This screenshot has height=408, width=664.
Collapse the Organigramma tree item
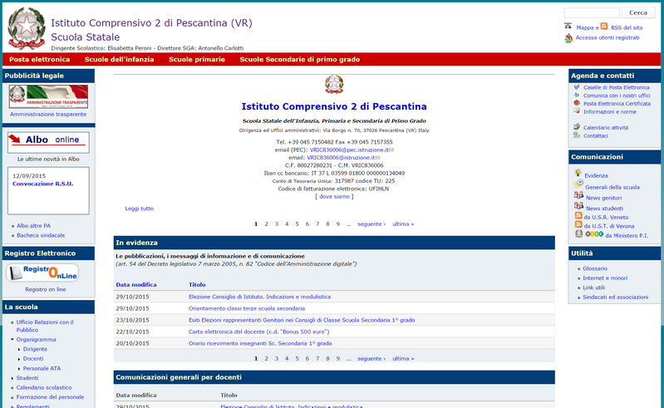click(12, 339)
